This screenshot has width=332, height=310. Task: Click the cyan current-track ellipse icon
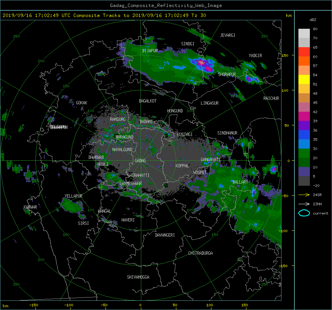click(x=304, y=213)
